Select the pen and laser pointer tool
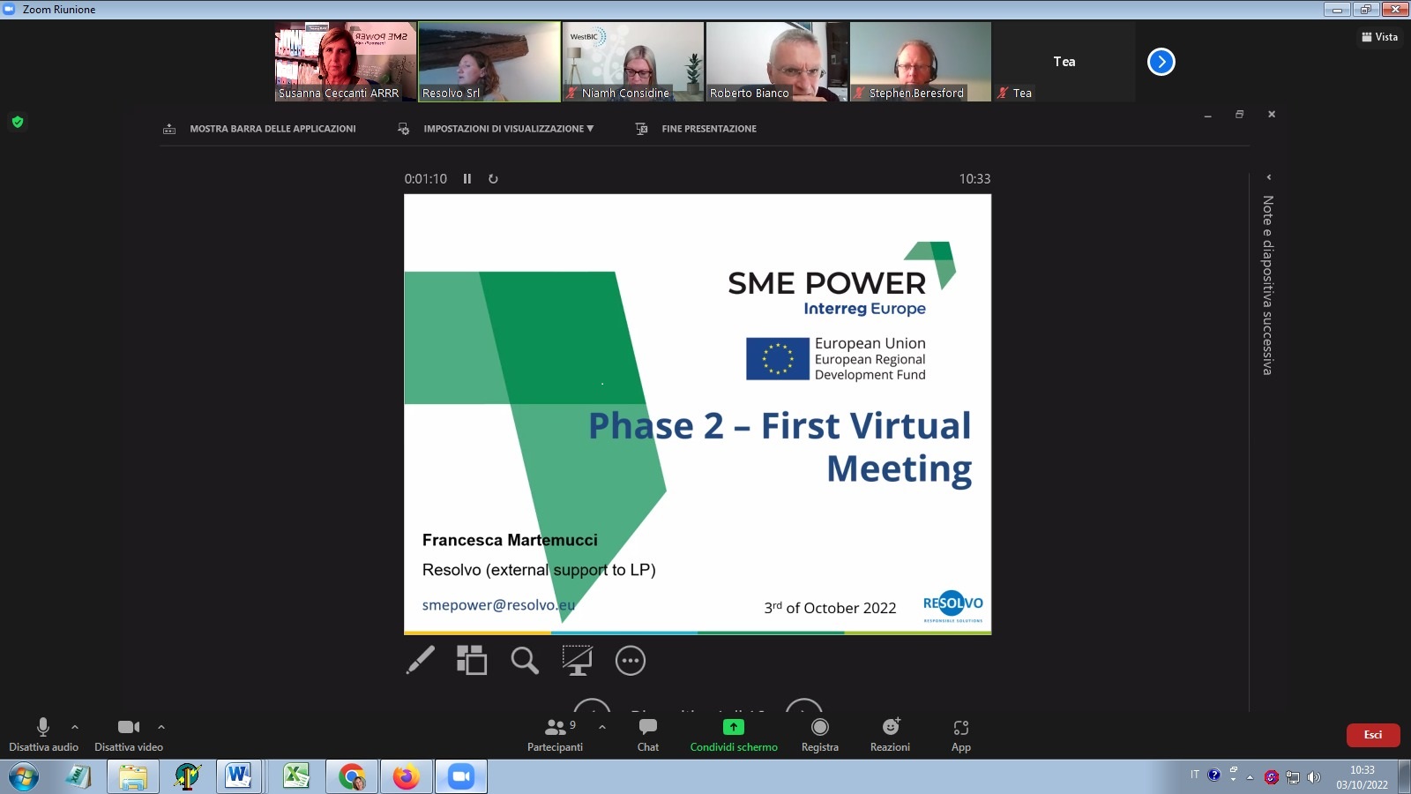Screen dimensions: 1411x794 click(421, 660)
